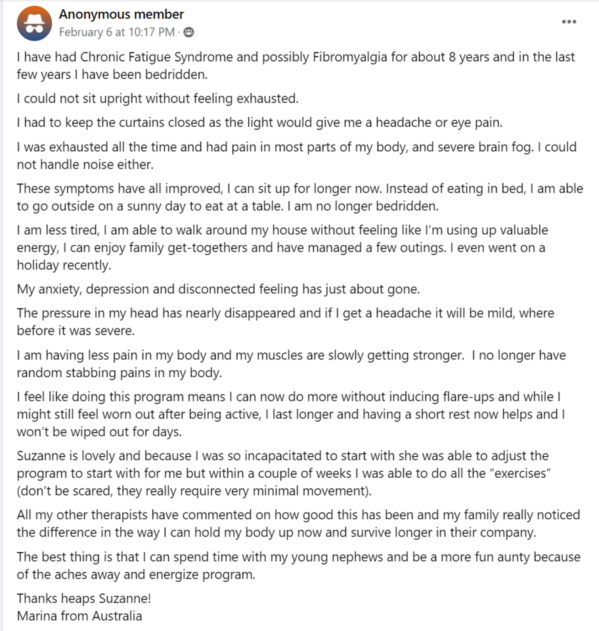Click the paragraph starting 'I am less tired'
The height and width of the screenshot is (631, 599).
pyautogui.click(x=282, y=248)
